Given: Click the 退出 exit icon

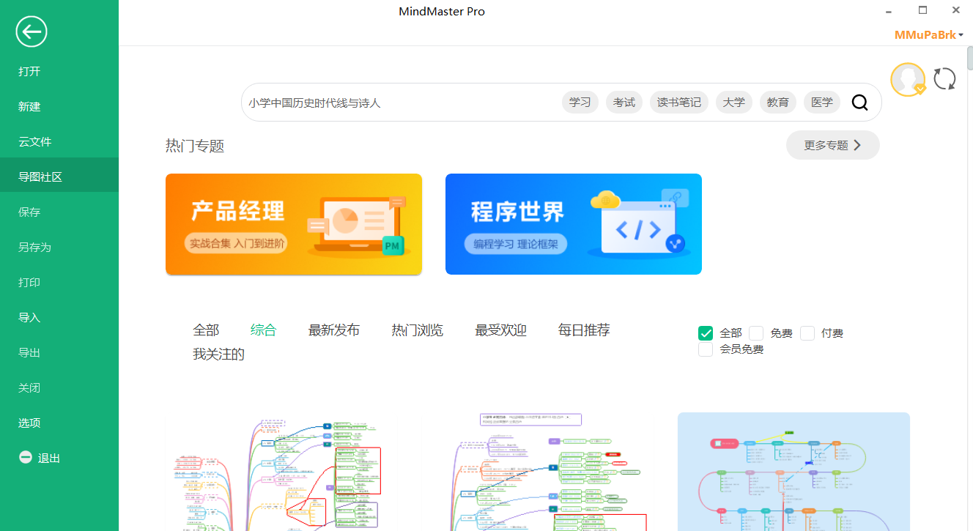Looking at the screenshot, I should 26,458.
